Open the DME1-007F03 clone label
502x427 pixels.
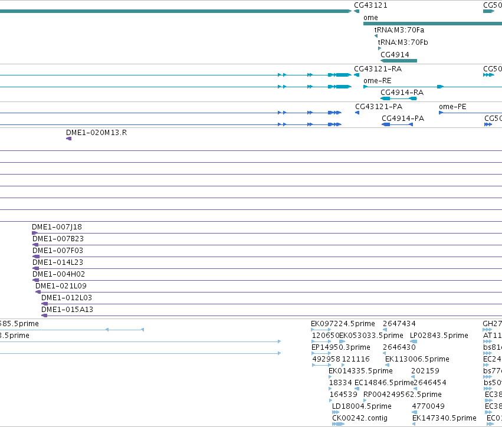(58, 251)
